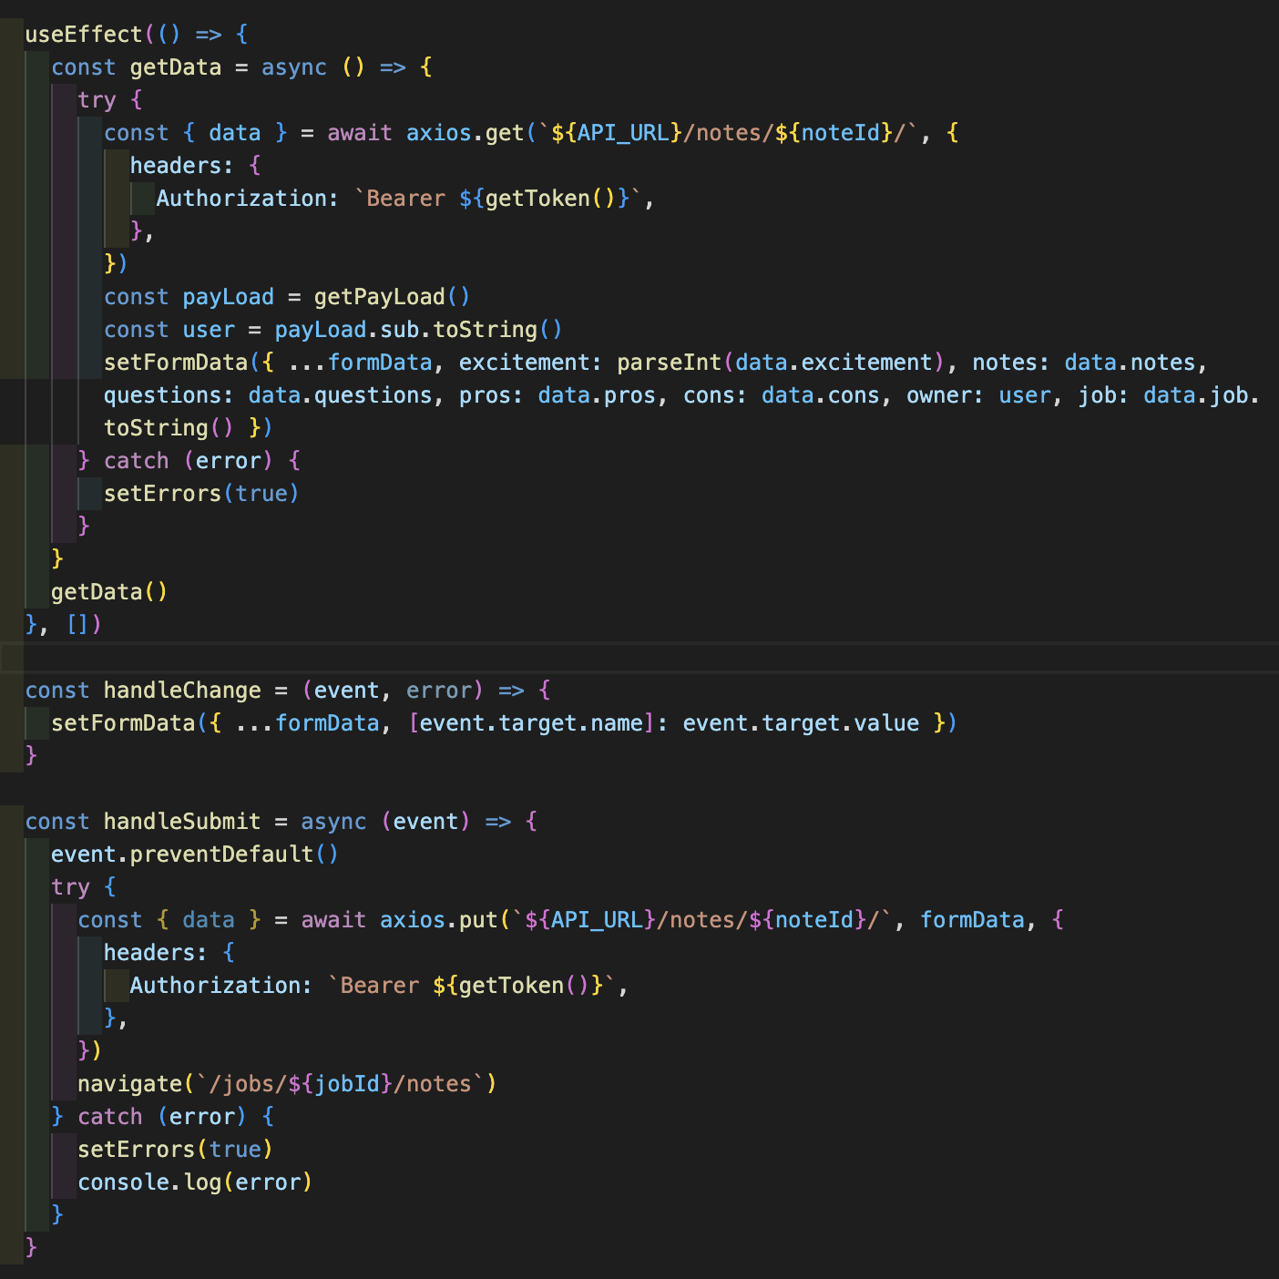1279x1279 pixels.
Task: Click the async keyword after getData =
Action: tap(294, 67)
